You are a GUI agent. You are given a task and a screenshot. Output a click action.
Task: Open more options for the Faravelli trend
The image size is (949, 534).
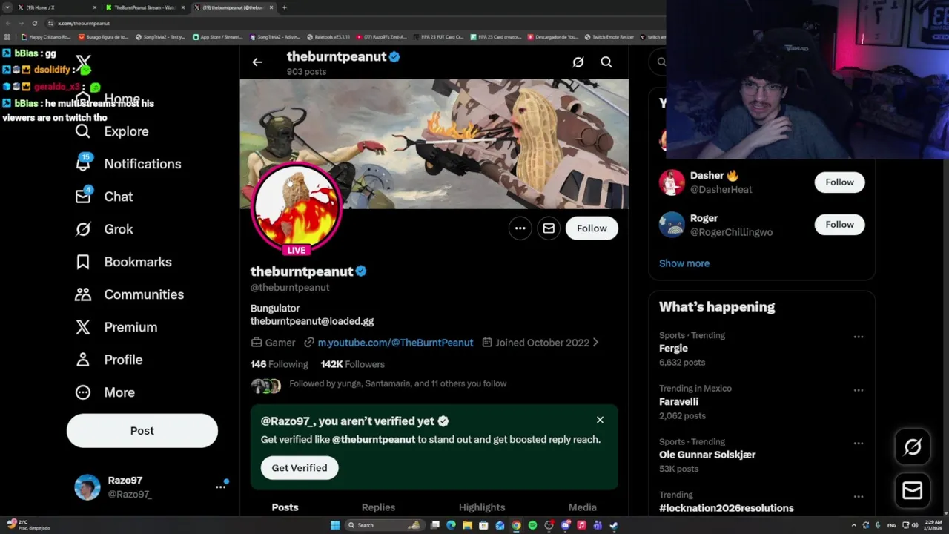[x=859, y=390]
